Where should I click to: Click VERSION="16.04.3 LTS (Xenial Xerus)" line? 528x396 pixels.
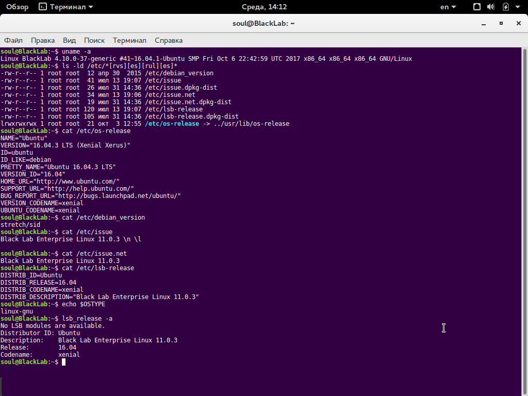pos(65,145)
